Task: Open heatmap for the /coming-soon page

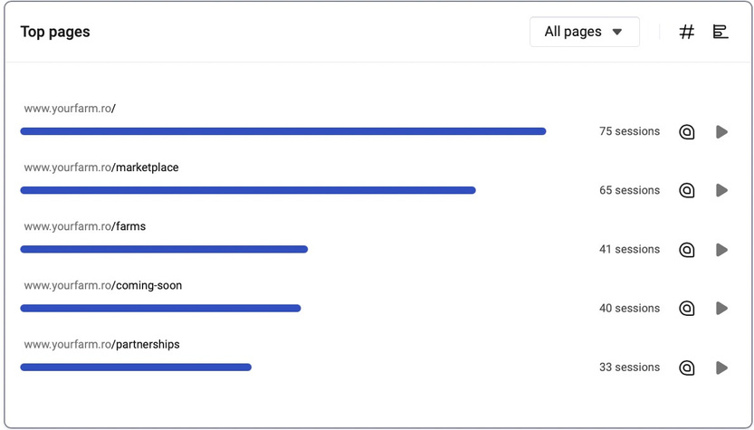Action: coord(687,309)
